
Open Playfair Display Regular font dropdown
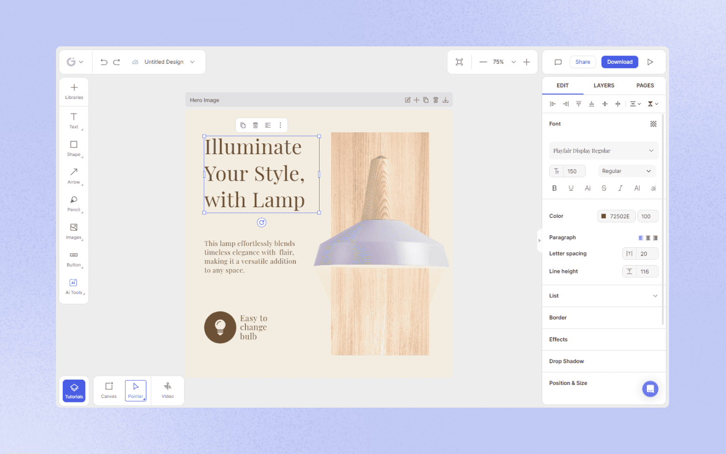click(x=603, y=151)
